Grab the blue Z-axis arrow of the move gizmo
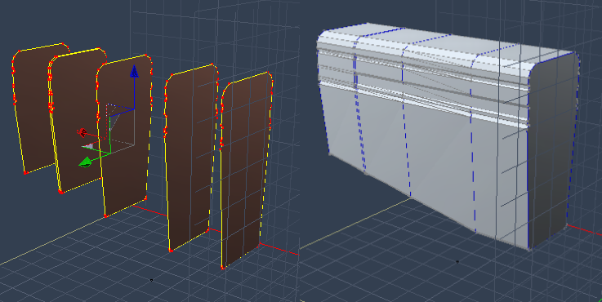Screen dimensions: 602x302 click(134, 71)
